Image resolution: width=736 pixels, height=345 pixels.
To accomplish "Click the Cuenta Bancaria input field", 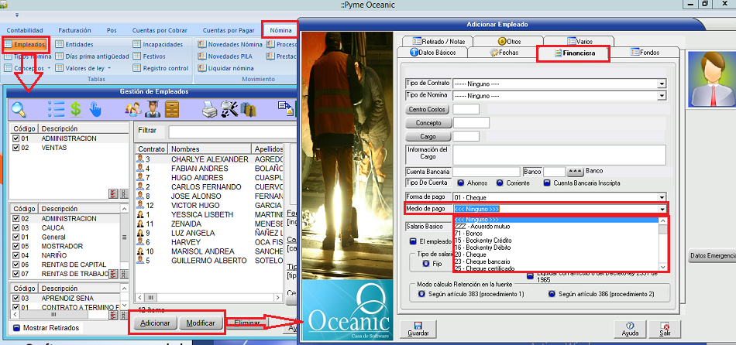I will coord(487,172).
